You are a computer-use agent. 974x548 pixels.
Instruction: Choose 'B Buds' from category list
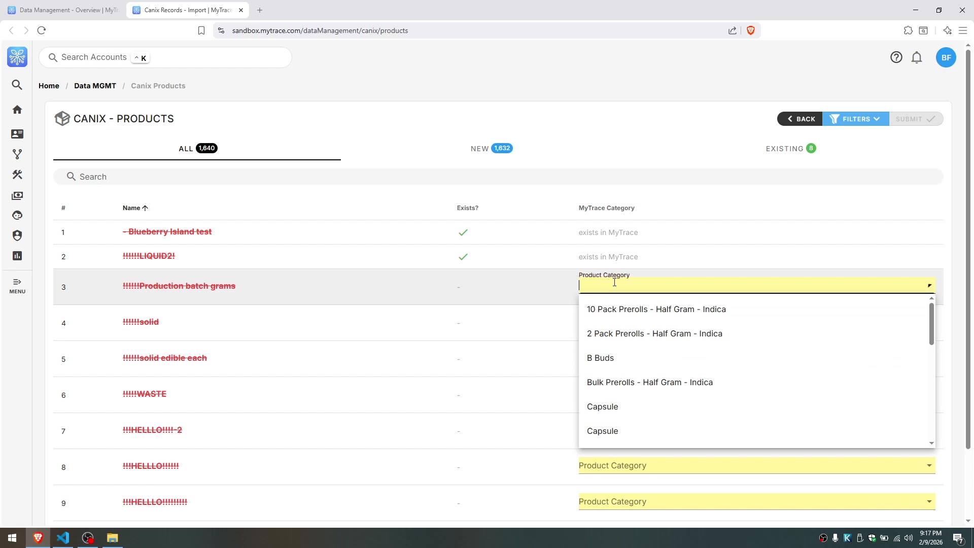tap(600, 358)
